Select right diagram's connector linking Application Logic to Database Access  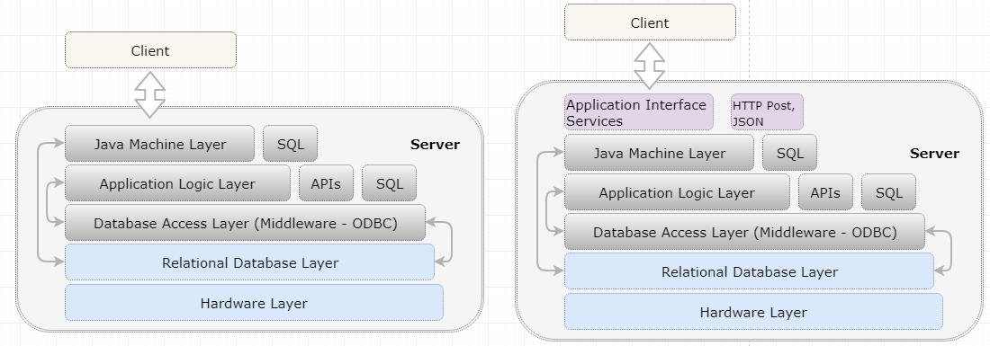point(547,210)
